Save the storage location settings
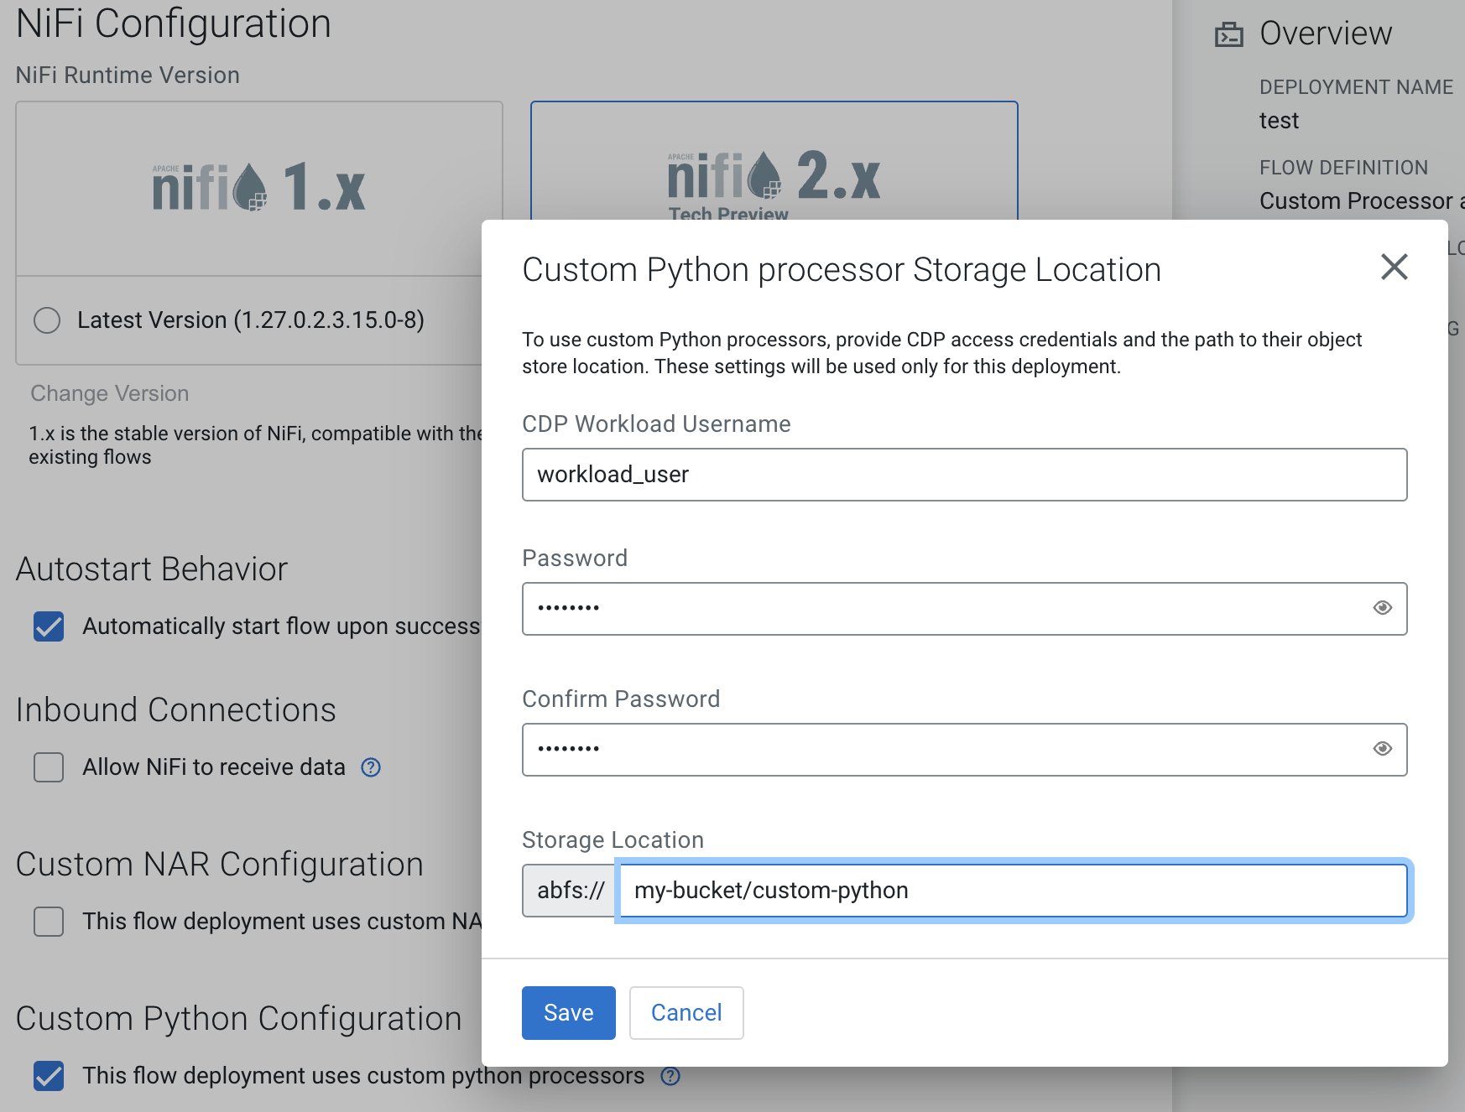Screen dimensions: 1465x1112 [x=568, y=1013]
